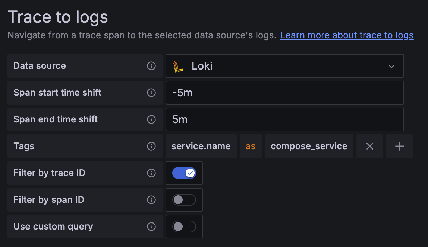The image size is (428, 247).
Task: Open the Loki data source dropdown
Action: pos(284,66)
